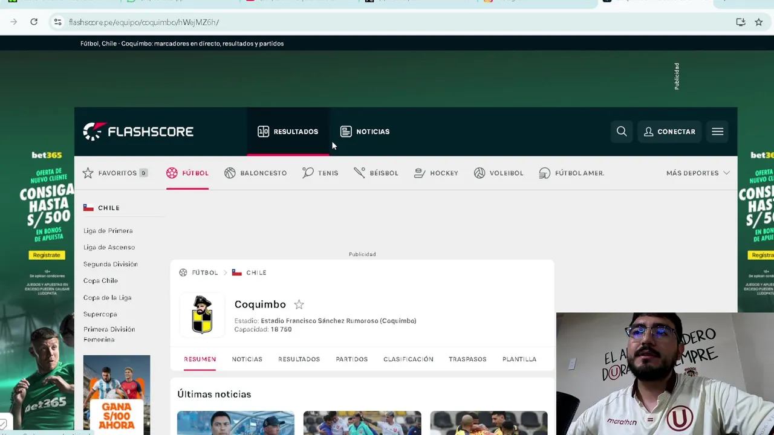Image resolution: width=774 pixels, height=435 pixels.
Task: Select the Fútbol Amer. sport tab
Action: (x=571, y=173)
